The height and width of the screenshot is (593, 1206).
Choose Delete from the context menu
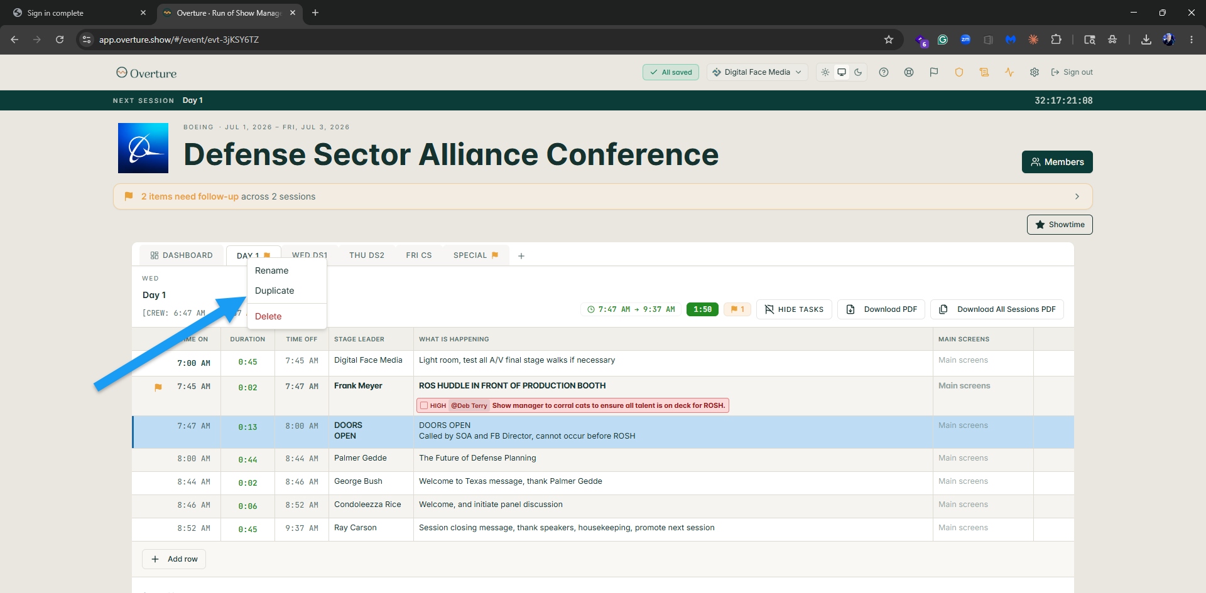287,316
